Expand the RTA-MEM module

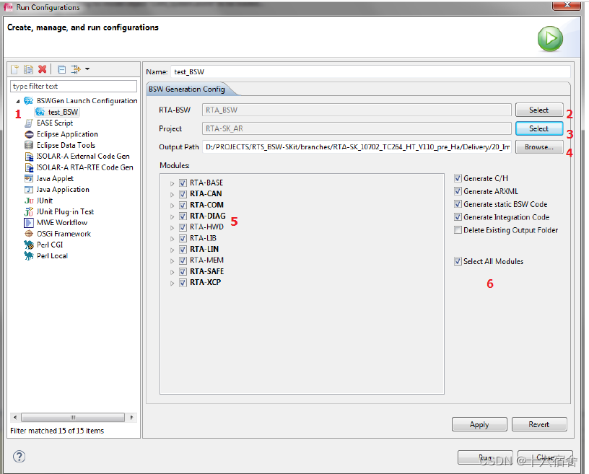coord(172,261)
